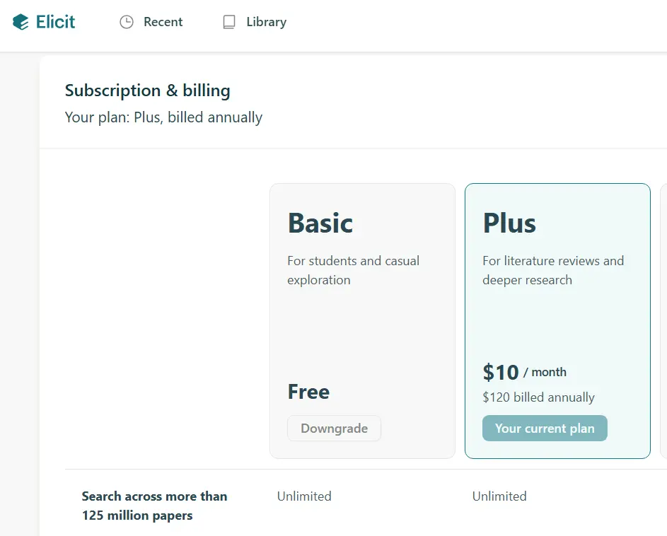Click the Library book icon
The image size is (667, 536).
[229, 22]
